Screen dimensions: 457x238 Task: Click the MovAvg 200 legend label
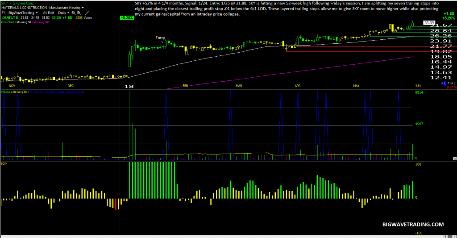[42, 22]
